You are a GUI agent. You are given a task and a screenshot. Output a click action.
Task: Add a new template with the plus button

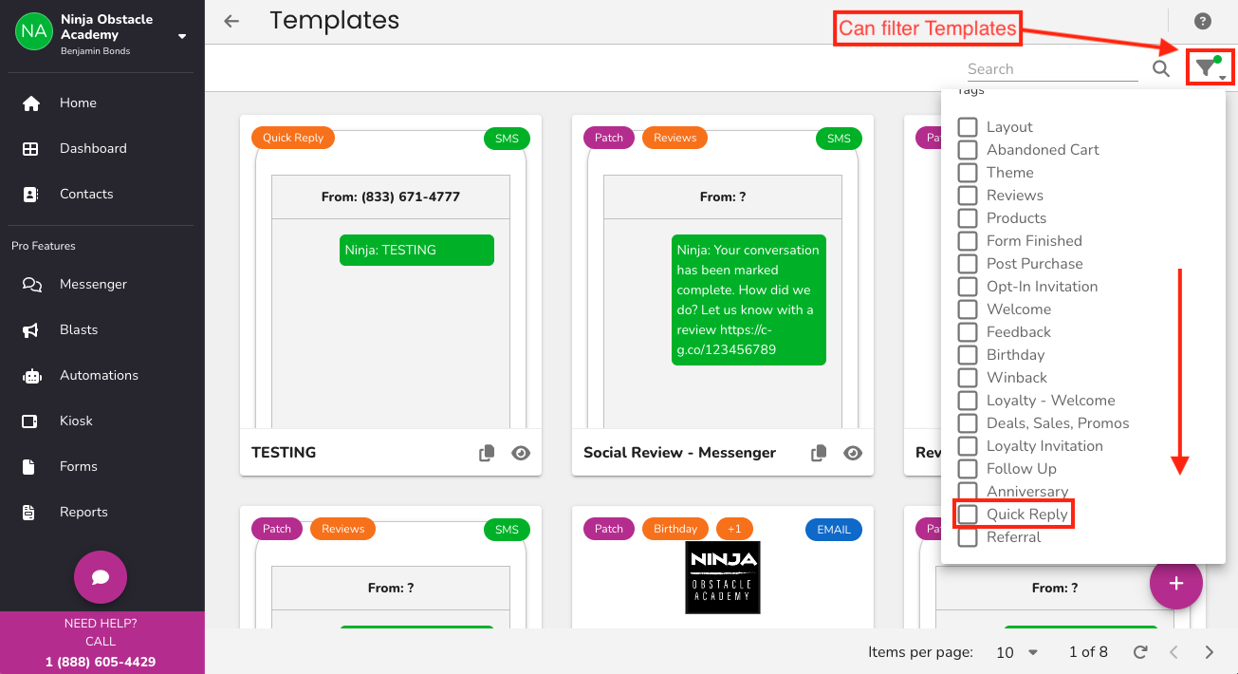1176,583
